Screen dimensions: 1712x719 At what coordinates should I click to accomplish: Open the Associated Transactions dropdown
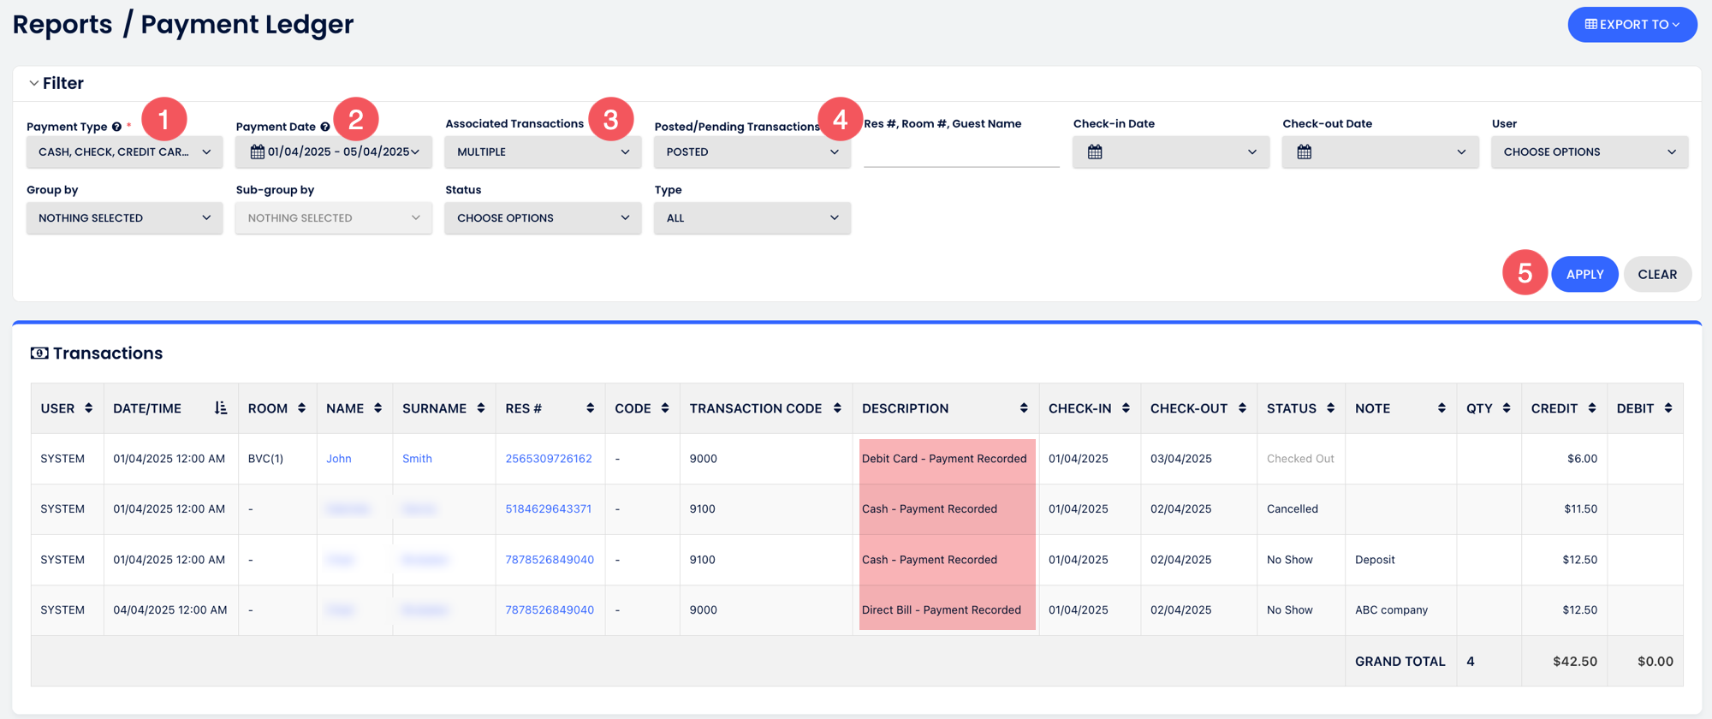tap(543, 152)
